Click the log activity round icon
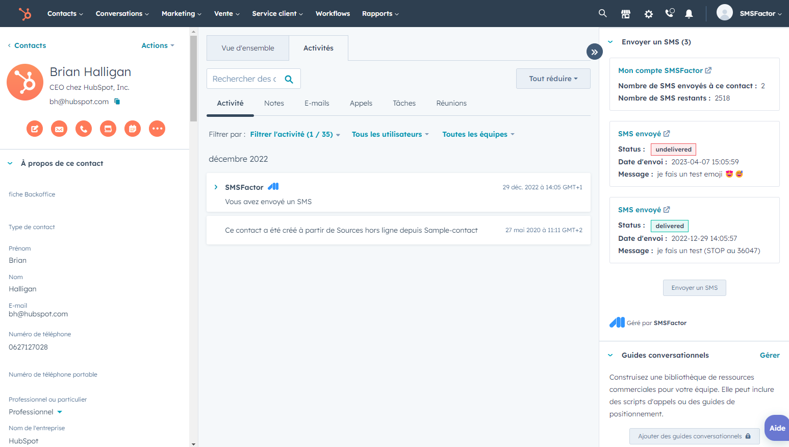The width and height of the screenshot is (789, 447). (108, 129)
